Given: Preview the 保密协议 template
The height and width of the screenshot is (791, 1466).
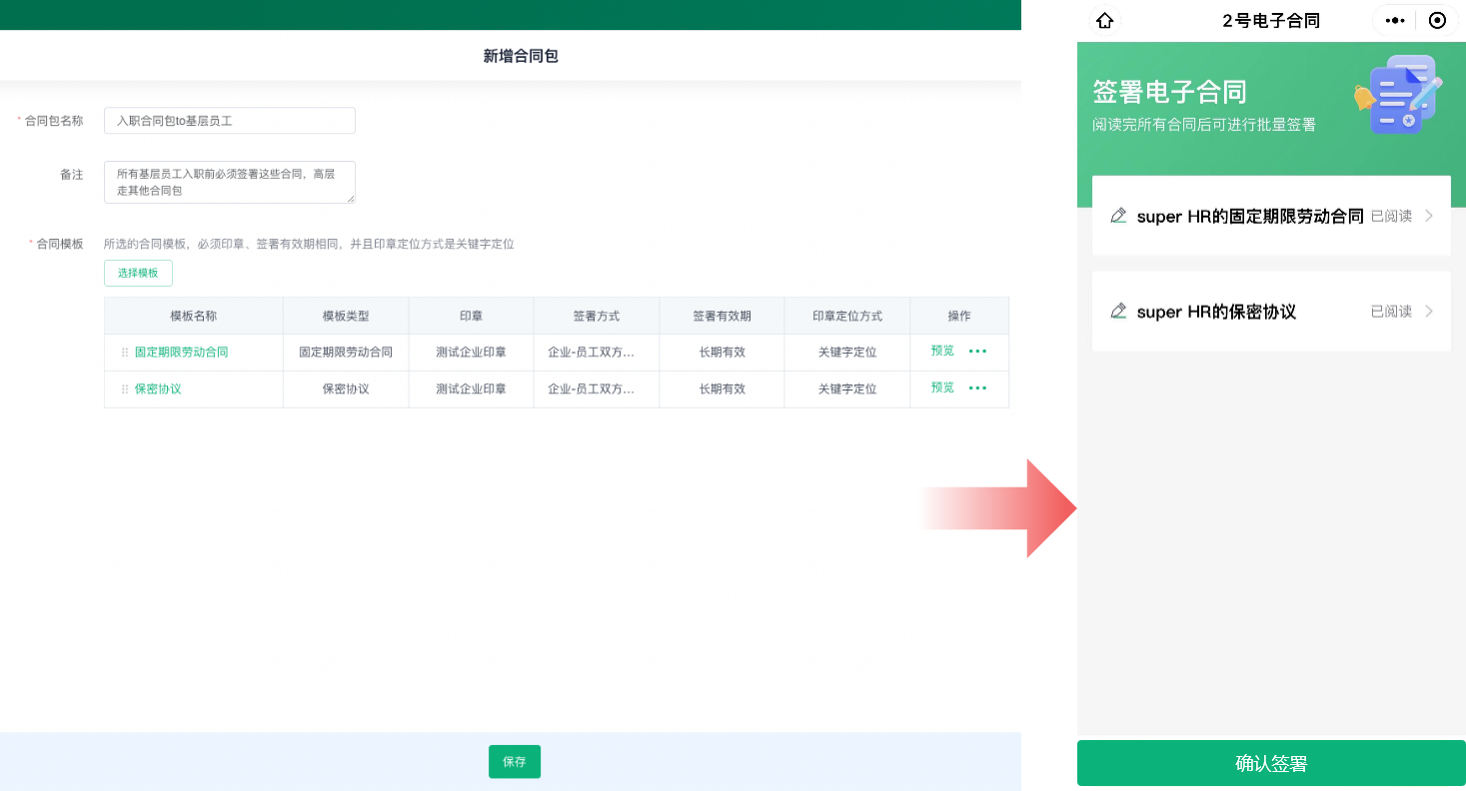Looking at the screenshot, I should 941,388.
